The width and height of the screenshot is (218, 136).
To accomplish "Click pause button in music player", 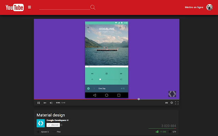I will pyautogui.click(x=107, y=73).
